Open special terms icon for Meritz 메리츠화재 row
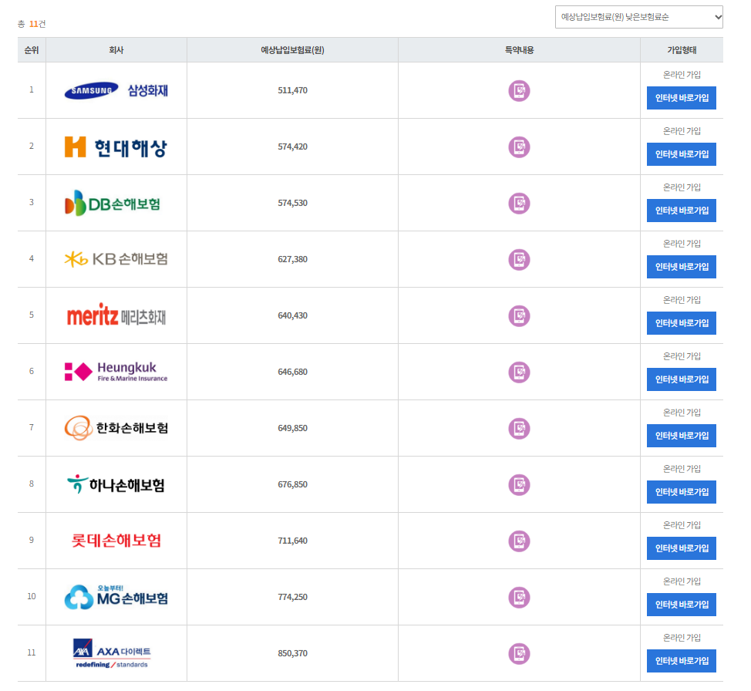 tap(519, 316)
